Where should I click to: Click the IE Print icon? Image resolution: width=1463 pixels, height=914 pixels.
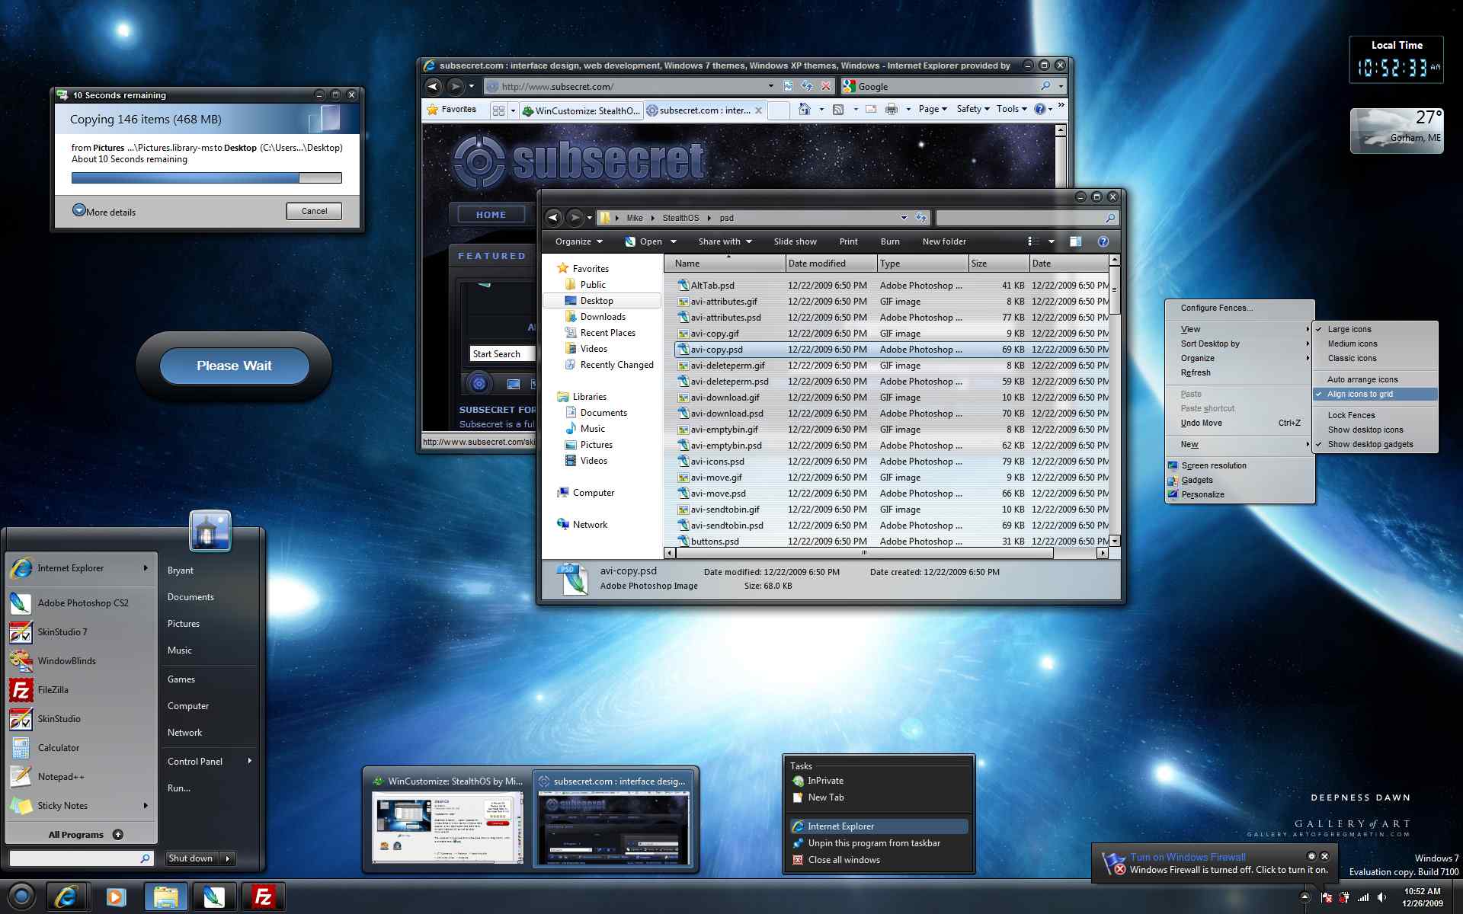click(892, 110)
